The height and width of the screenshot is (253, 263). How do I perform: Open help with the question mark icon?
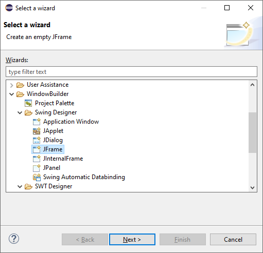tap(14, 239)
